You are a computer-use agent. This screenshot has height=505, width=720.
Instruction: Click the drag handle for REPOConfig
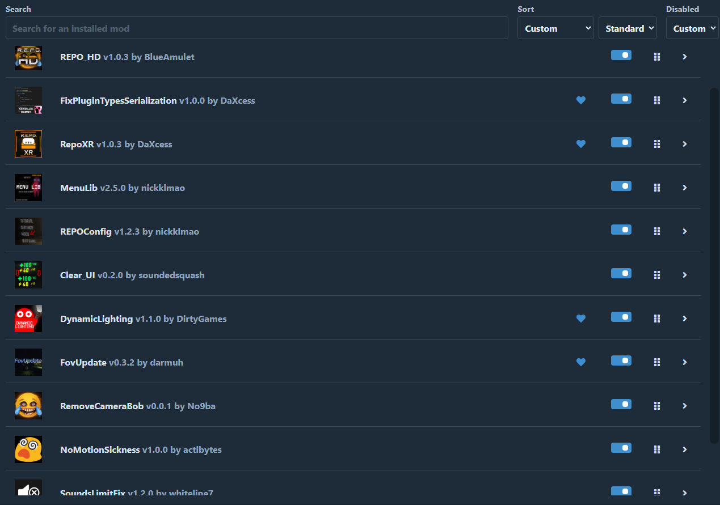657,231
